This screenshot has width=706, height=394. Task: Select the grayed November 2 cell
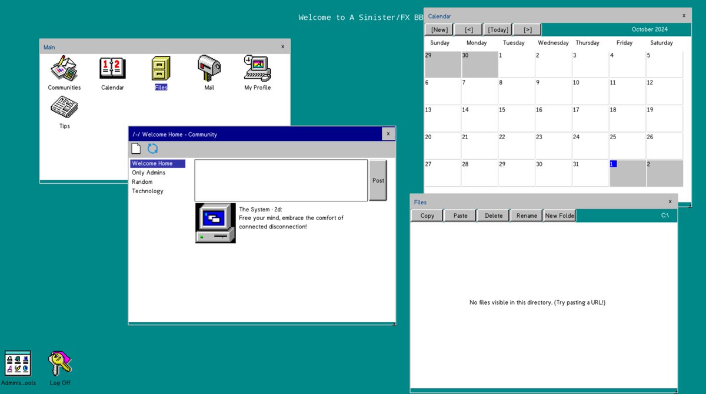click(x=664, y=173)
